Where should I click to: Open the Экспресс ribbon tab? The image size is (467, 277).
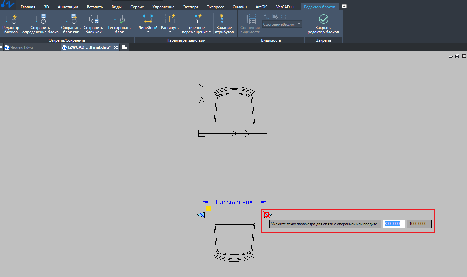215,7
